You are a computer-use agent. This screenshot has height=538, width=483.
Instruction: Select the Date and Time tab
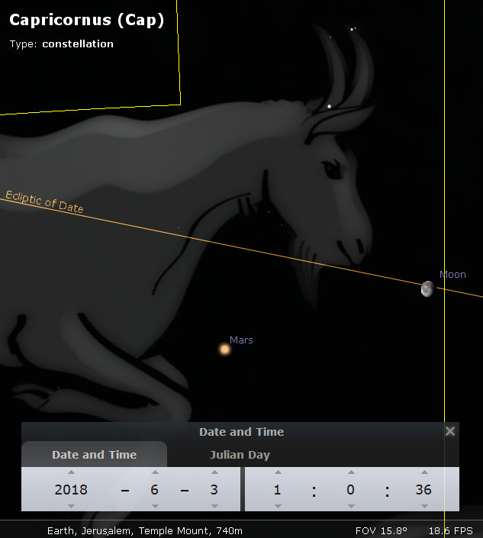95,455
